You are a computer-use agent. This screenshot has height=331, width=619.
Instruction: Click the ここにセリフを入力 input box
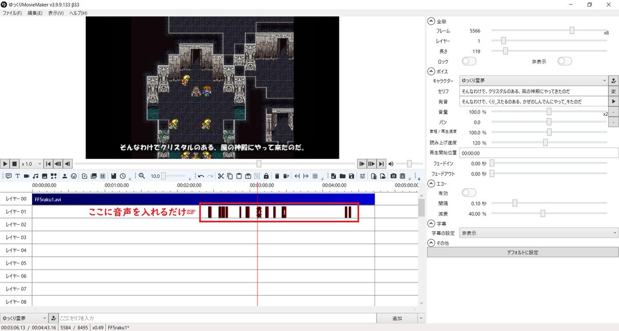click(x=218, y=318)
